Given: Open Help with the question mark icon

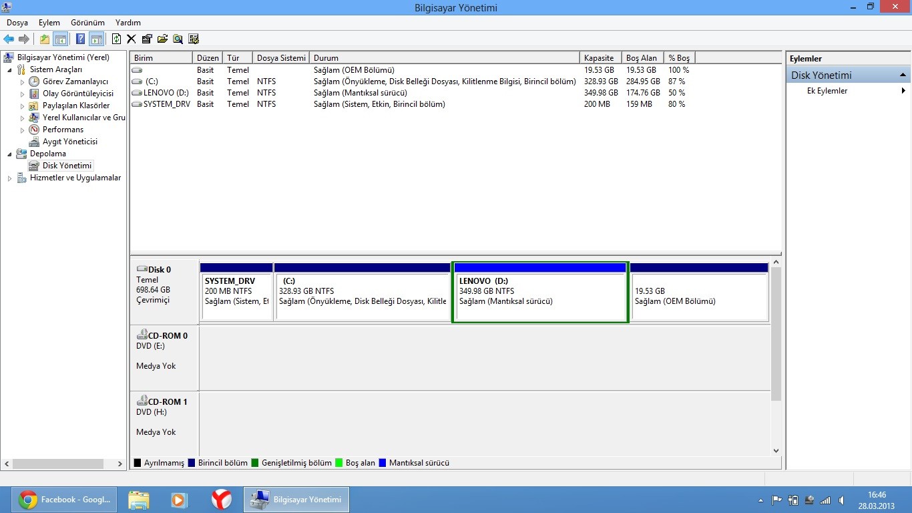Looking at the screenshot, I should (81, 39).
